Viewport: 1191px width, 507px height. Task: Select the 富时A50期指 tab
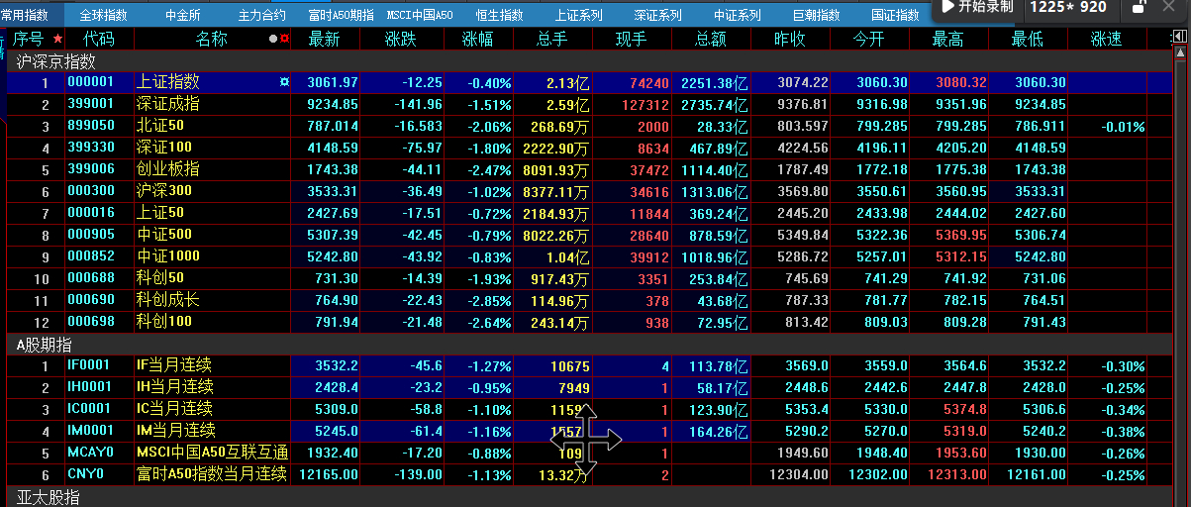(x=341, y=15)
